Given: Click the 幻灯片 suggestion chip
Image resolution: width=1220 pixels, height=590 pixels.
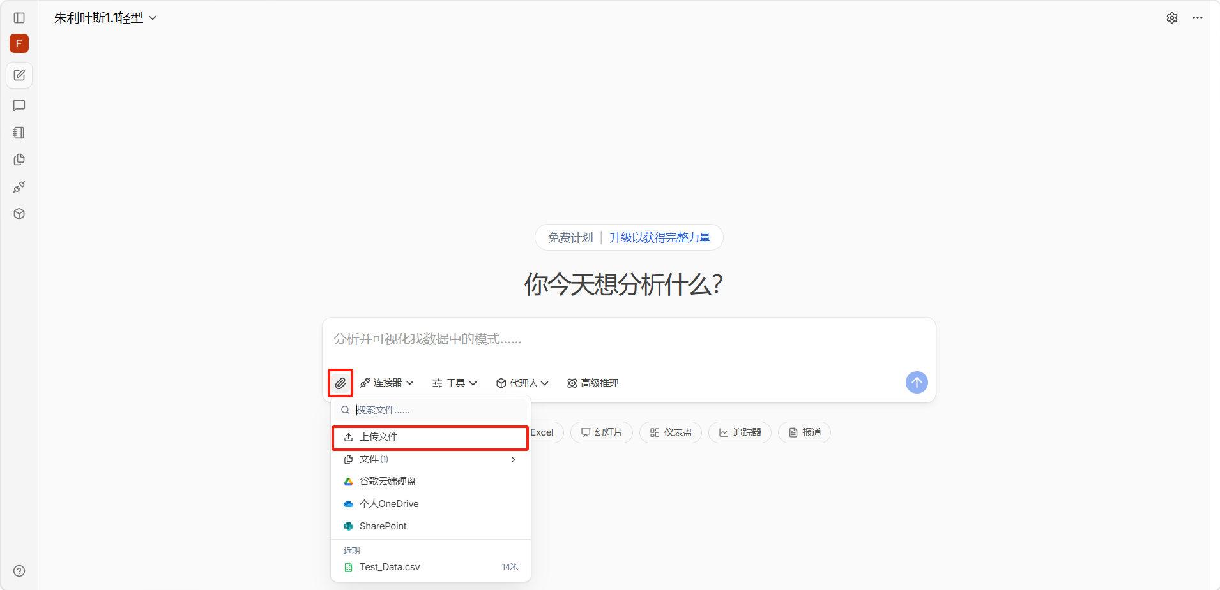Looking at the screenshot, I should (x=602, y=432).
